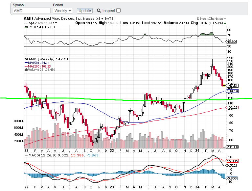Viewport: 252px width, 191px height.
Task: Click the Last 147.51 quote value
Action: [152, 23]
